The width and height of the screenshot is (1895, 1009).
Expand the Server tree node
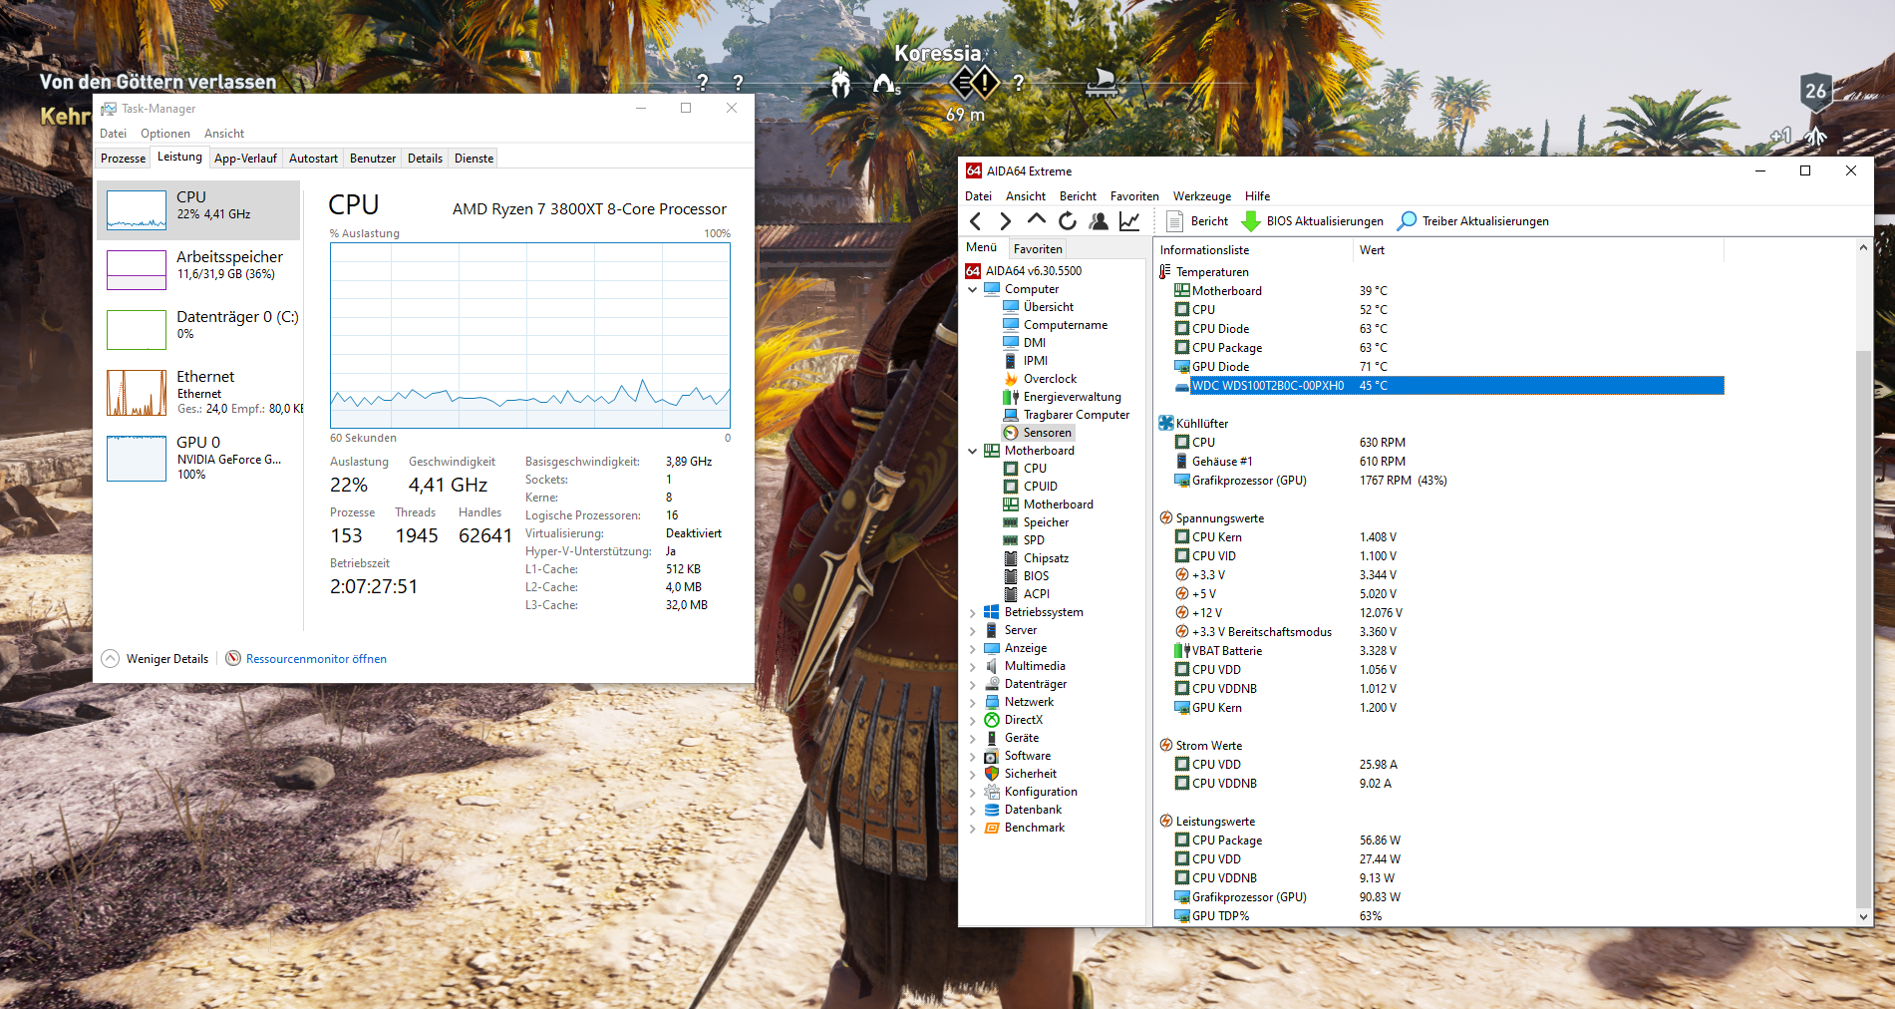(973, 630)
